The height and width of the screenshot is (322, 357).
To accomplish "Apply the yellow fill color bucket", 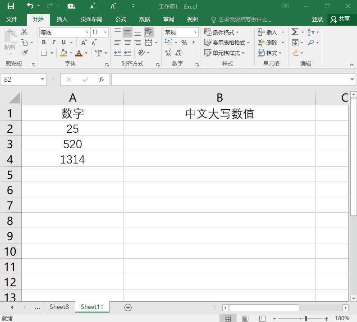I will (64, 53).
